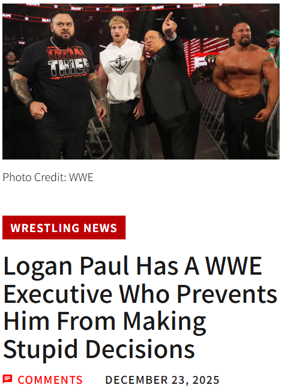Click the anchor logo on white hoodie
This screenshot has height=391, width=284.
point(120,65)
